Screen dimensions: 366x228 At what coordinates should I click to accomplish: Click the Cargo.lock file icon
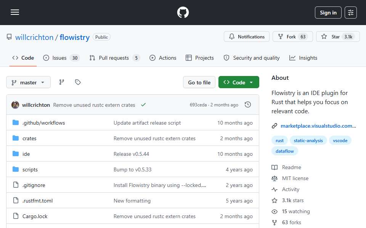(16, 216)
